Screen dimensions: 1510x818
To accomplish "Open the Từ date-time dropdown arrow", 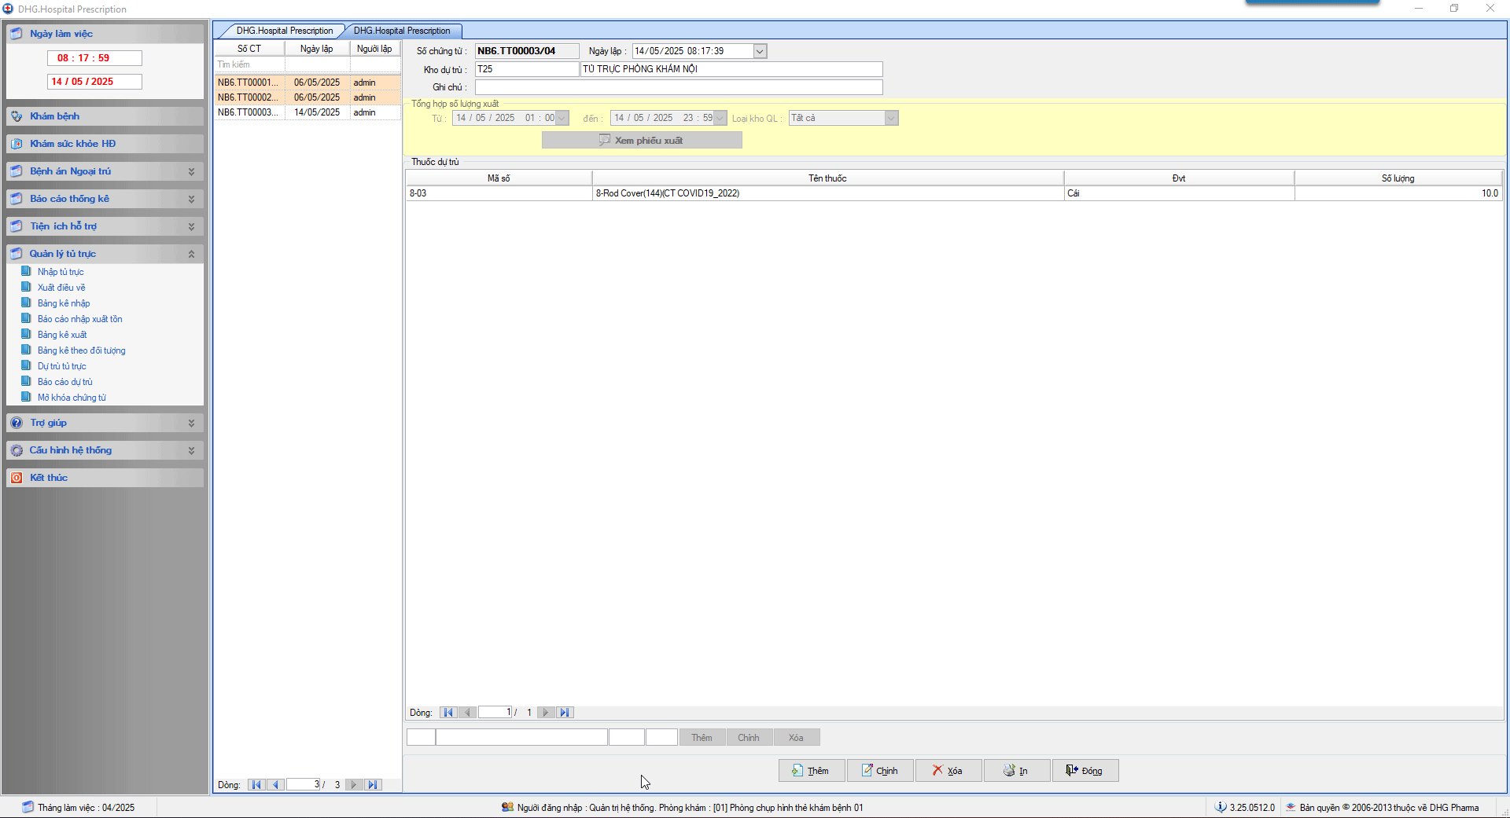I will pos(562,118).
